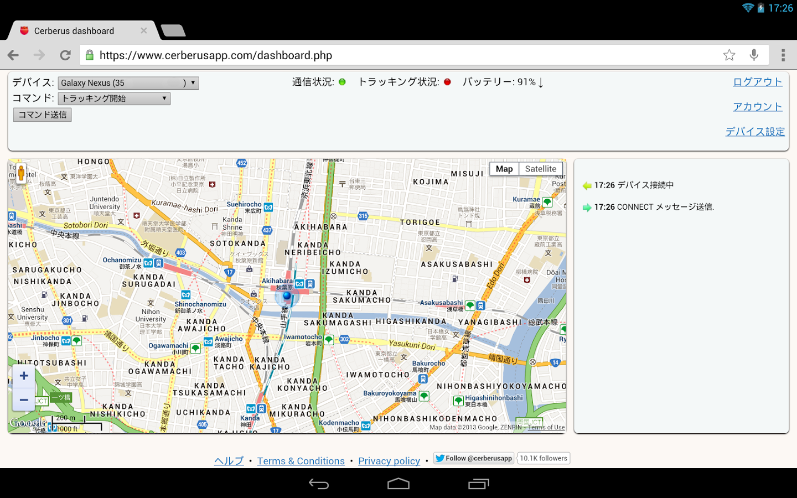Open the Galaxy Nexus device dropdown
The width and height of the screenshot is (797, 498).
click(x=128, y=83)
